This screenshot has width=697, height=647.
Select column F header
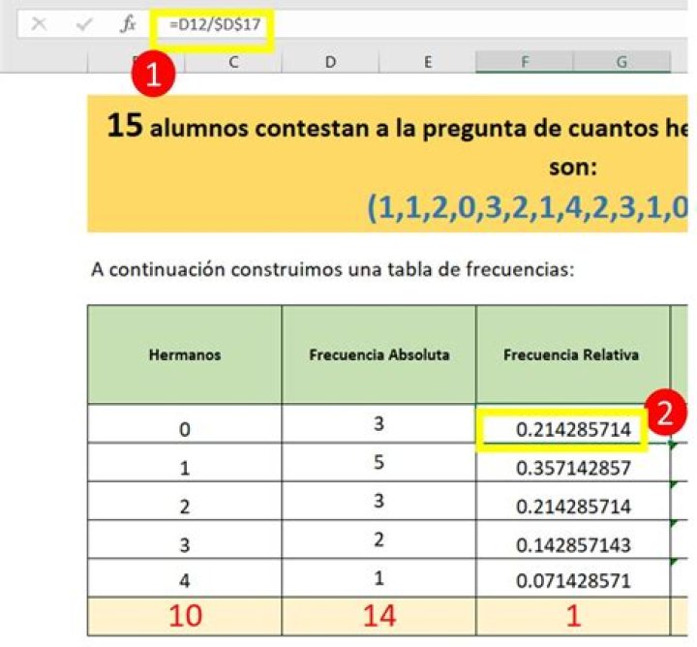click(x=525, y=62)
